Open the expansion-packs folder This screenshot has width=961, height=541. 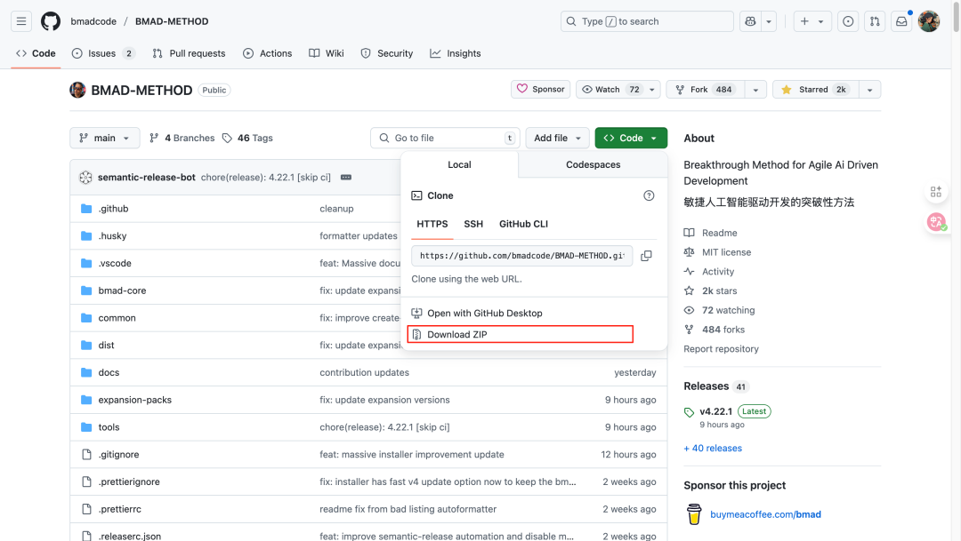click(x=135, y=400)
